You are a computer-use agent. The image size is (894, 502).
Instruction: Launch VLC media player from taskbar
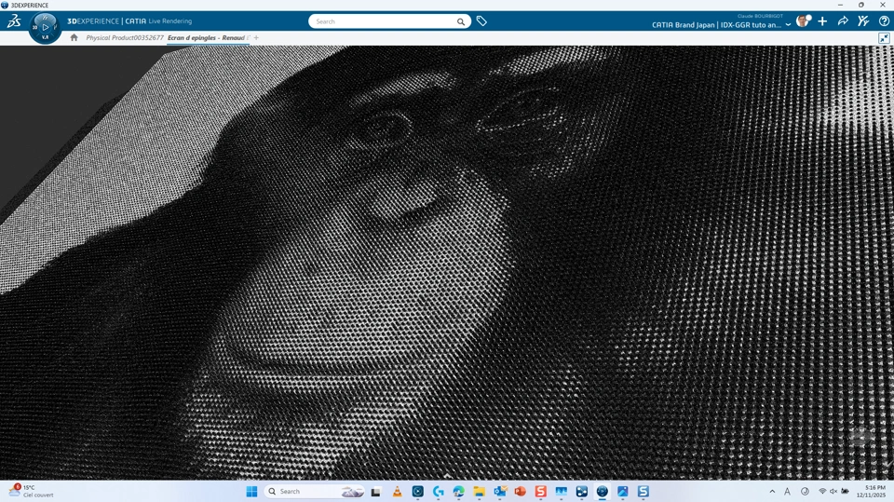point(397,492)
